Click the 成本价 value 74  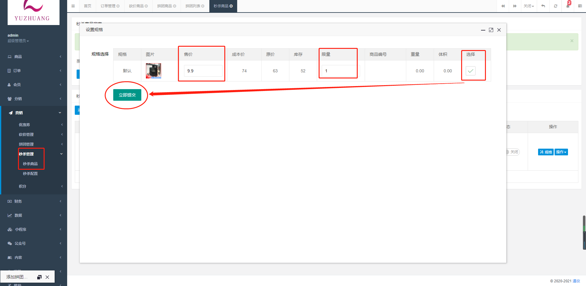pos(244,71)
